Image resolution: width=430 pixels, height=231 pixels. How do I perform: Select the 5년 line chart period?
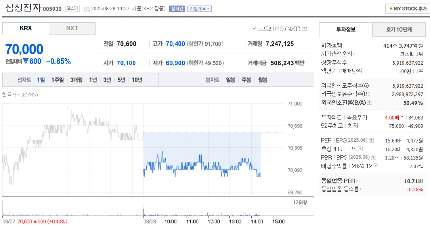tap(122, 80)
